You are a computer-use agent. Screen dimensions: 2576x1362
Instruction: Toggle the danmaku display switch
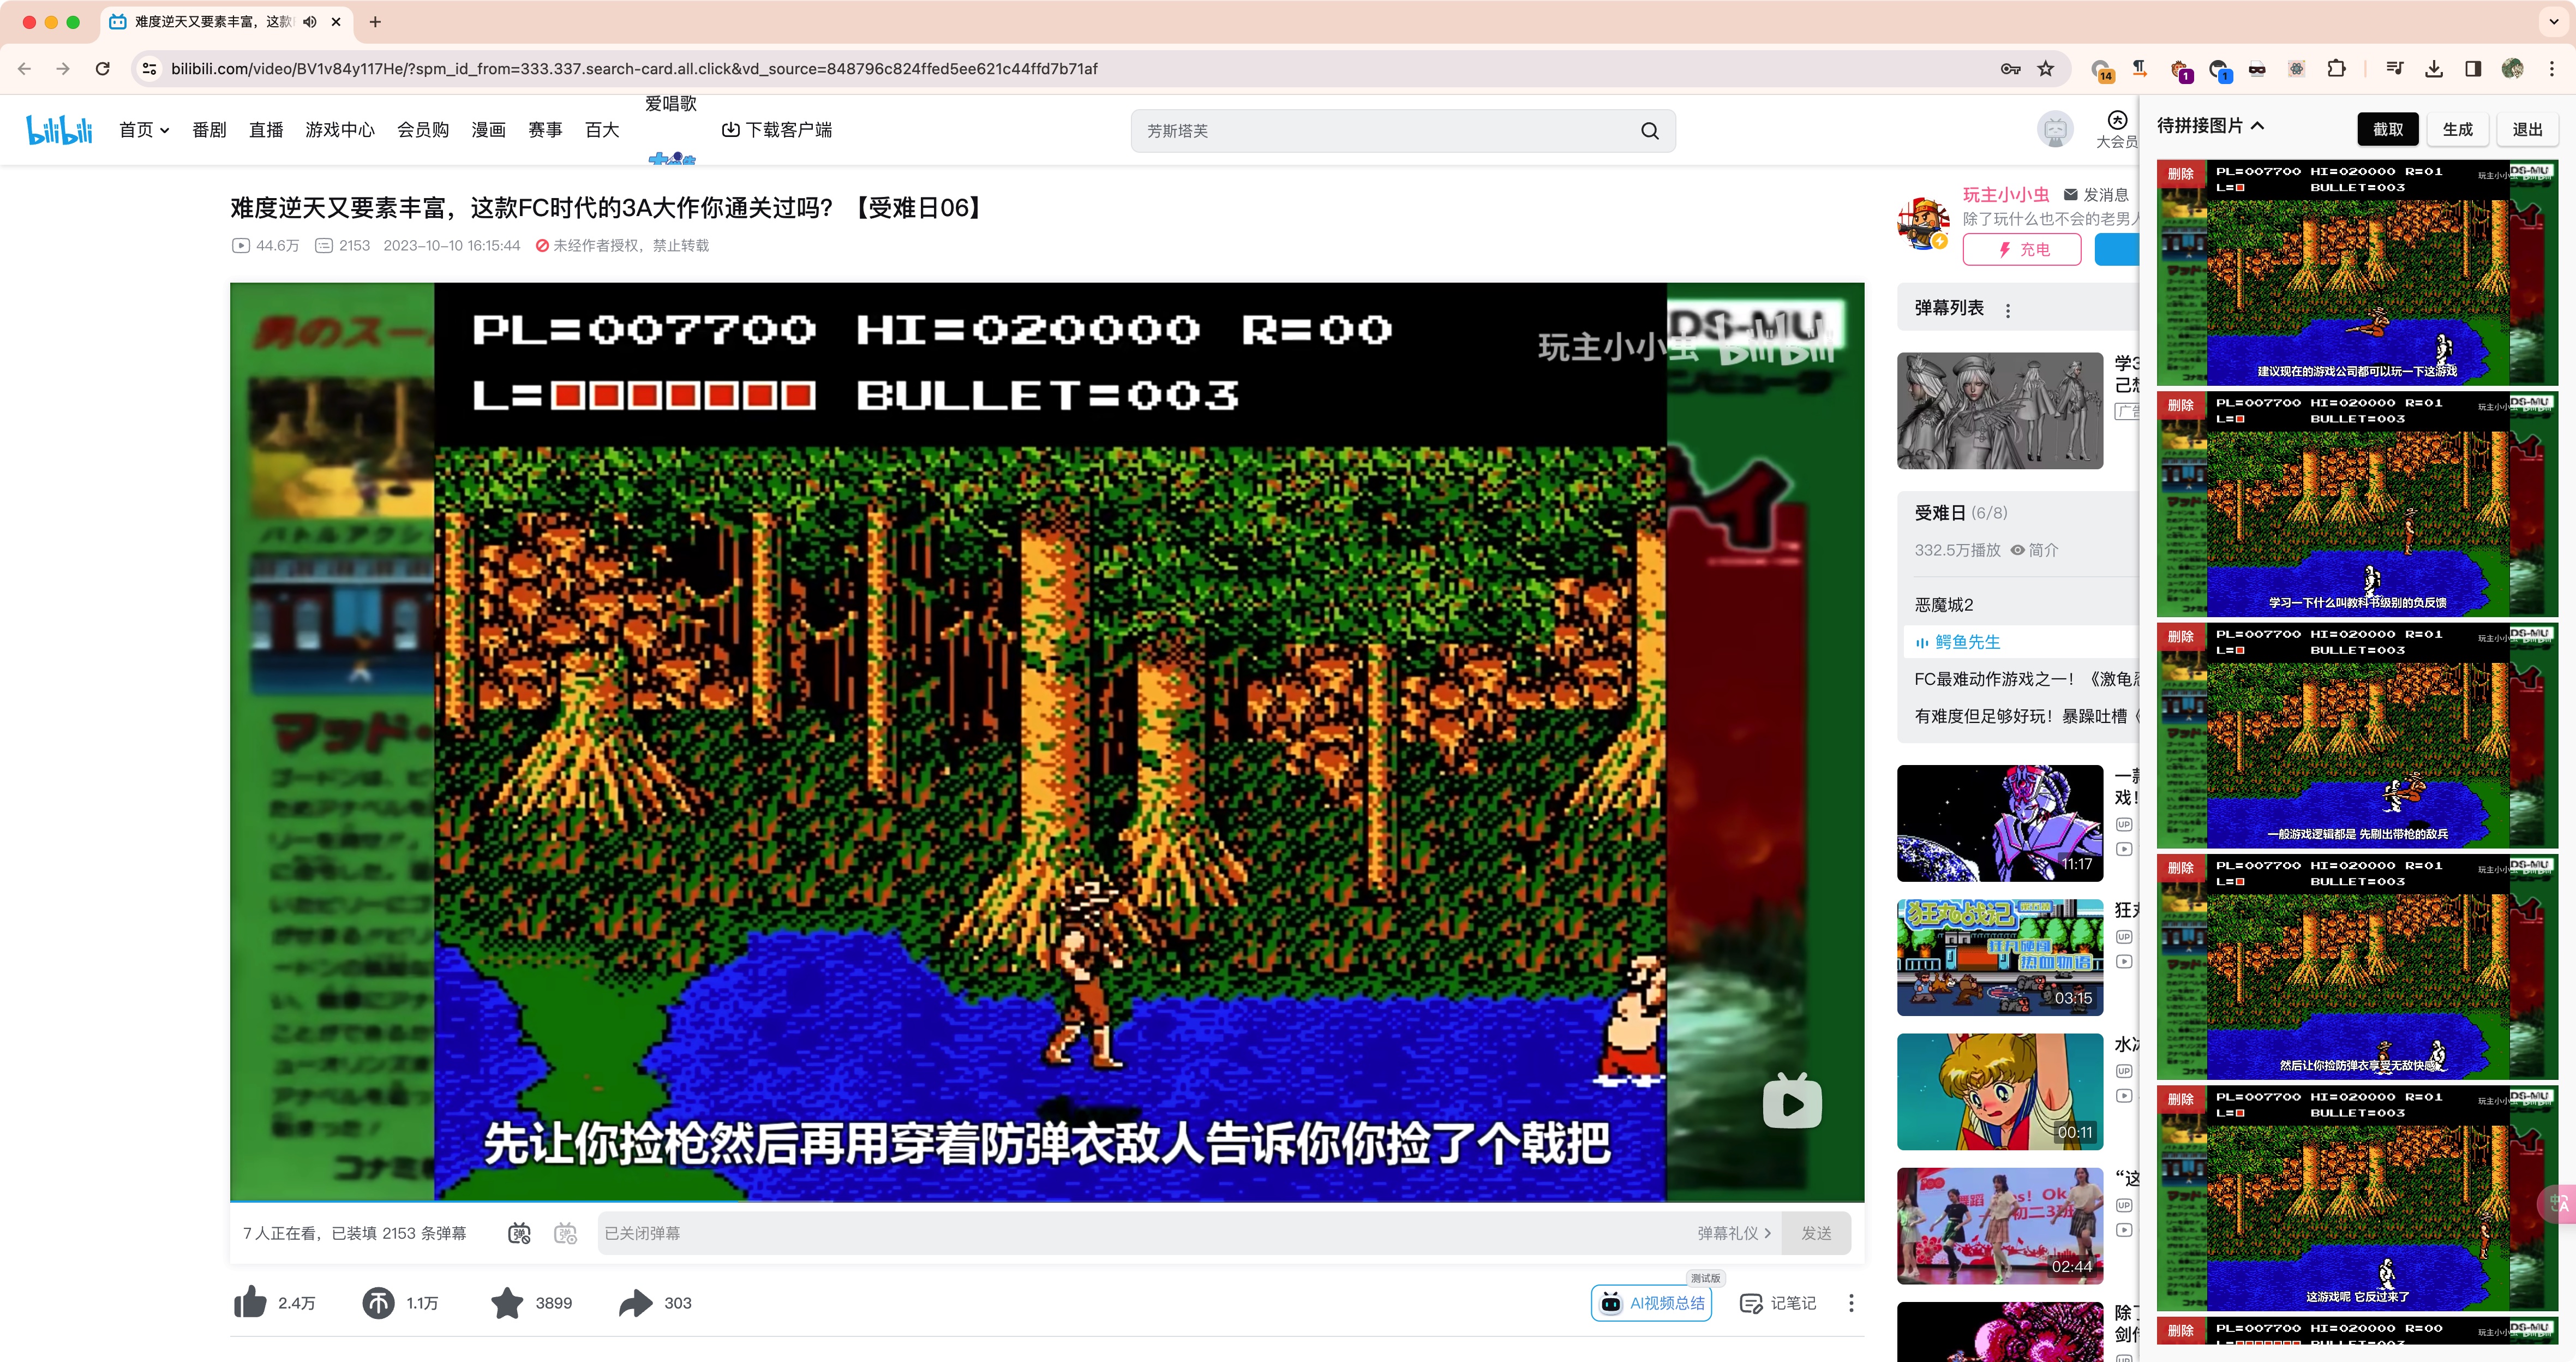[519, 1233]
